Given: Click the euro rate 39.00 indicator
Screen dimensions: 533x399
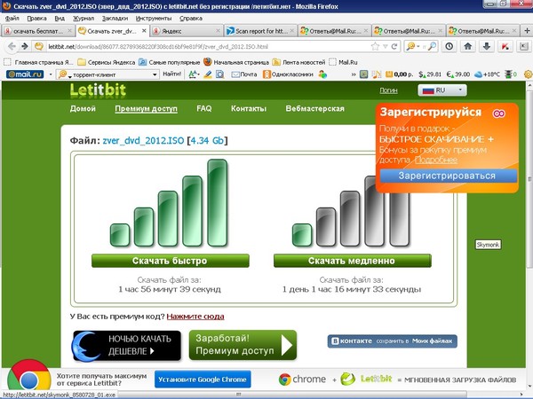Looking at the screenshot, I should point(458,74).
